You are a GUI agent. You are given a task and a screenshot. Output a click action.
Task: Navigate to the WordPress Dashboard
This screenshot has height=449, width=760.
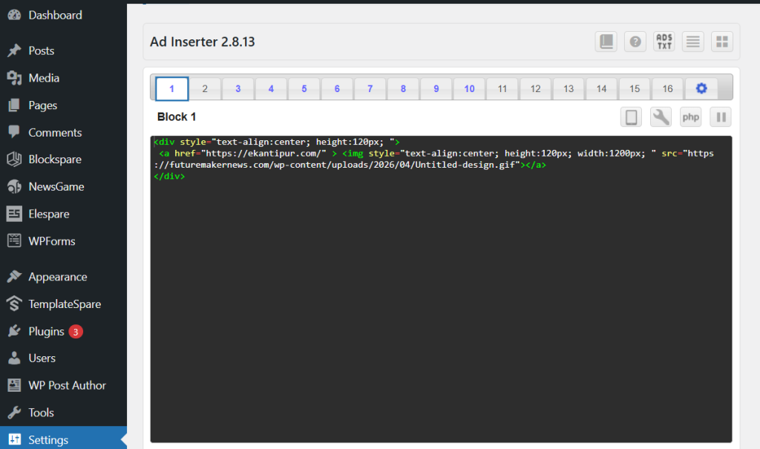[x=55, y=15]
